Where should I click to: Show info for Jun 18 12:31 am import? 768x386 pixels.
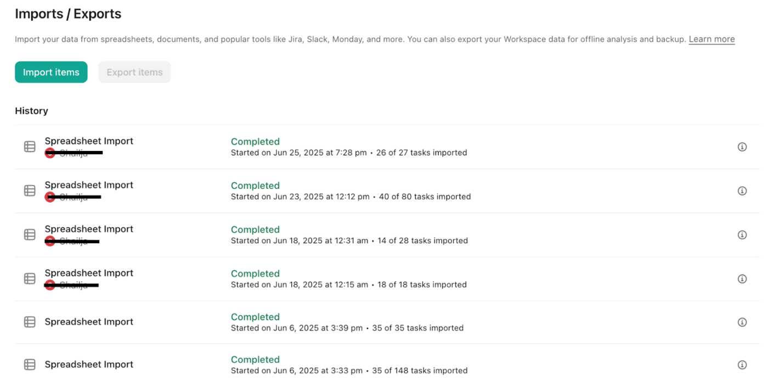pos(742,234)
